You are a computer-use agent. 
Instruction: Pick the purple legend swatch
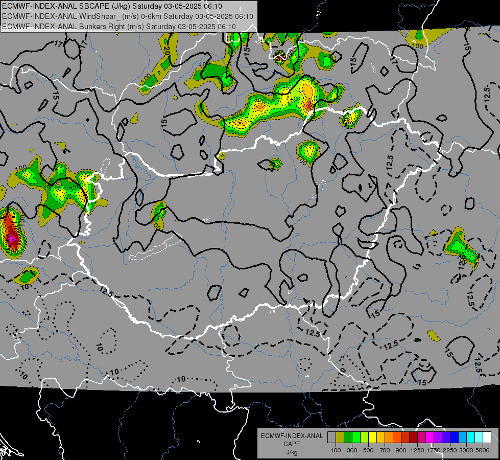pos(438,437)
